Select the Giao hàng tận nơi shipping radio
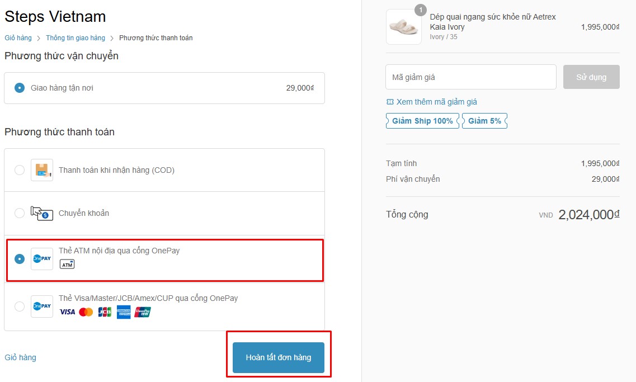This screenshot has width=636, height=382. (20, 88)
